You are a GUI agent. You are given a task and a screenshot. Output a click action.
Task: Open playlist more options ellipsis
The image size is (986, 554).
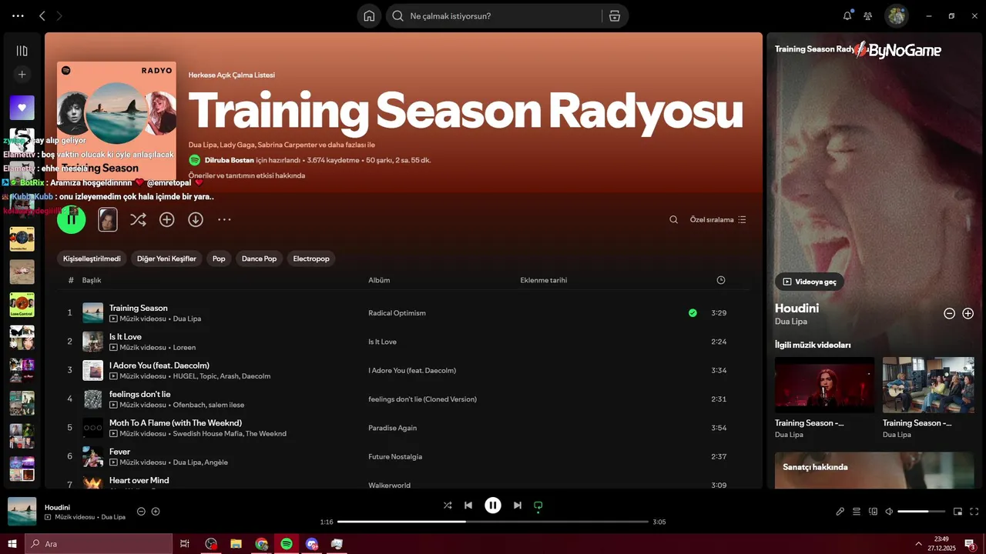224,219
